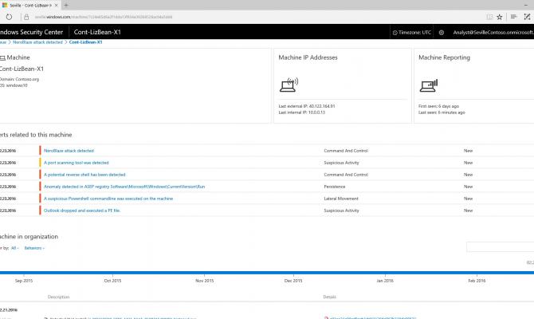Click Command And Control on NeroBlaze row
Screen dimensions: 534x319
click(346, 151)
